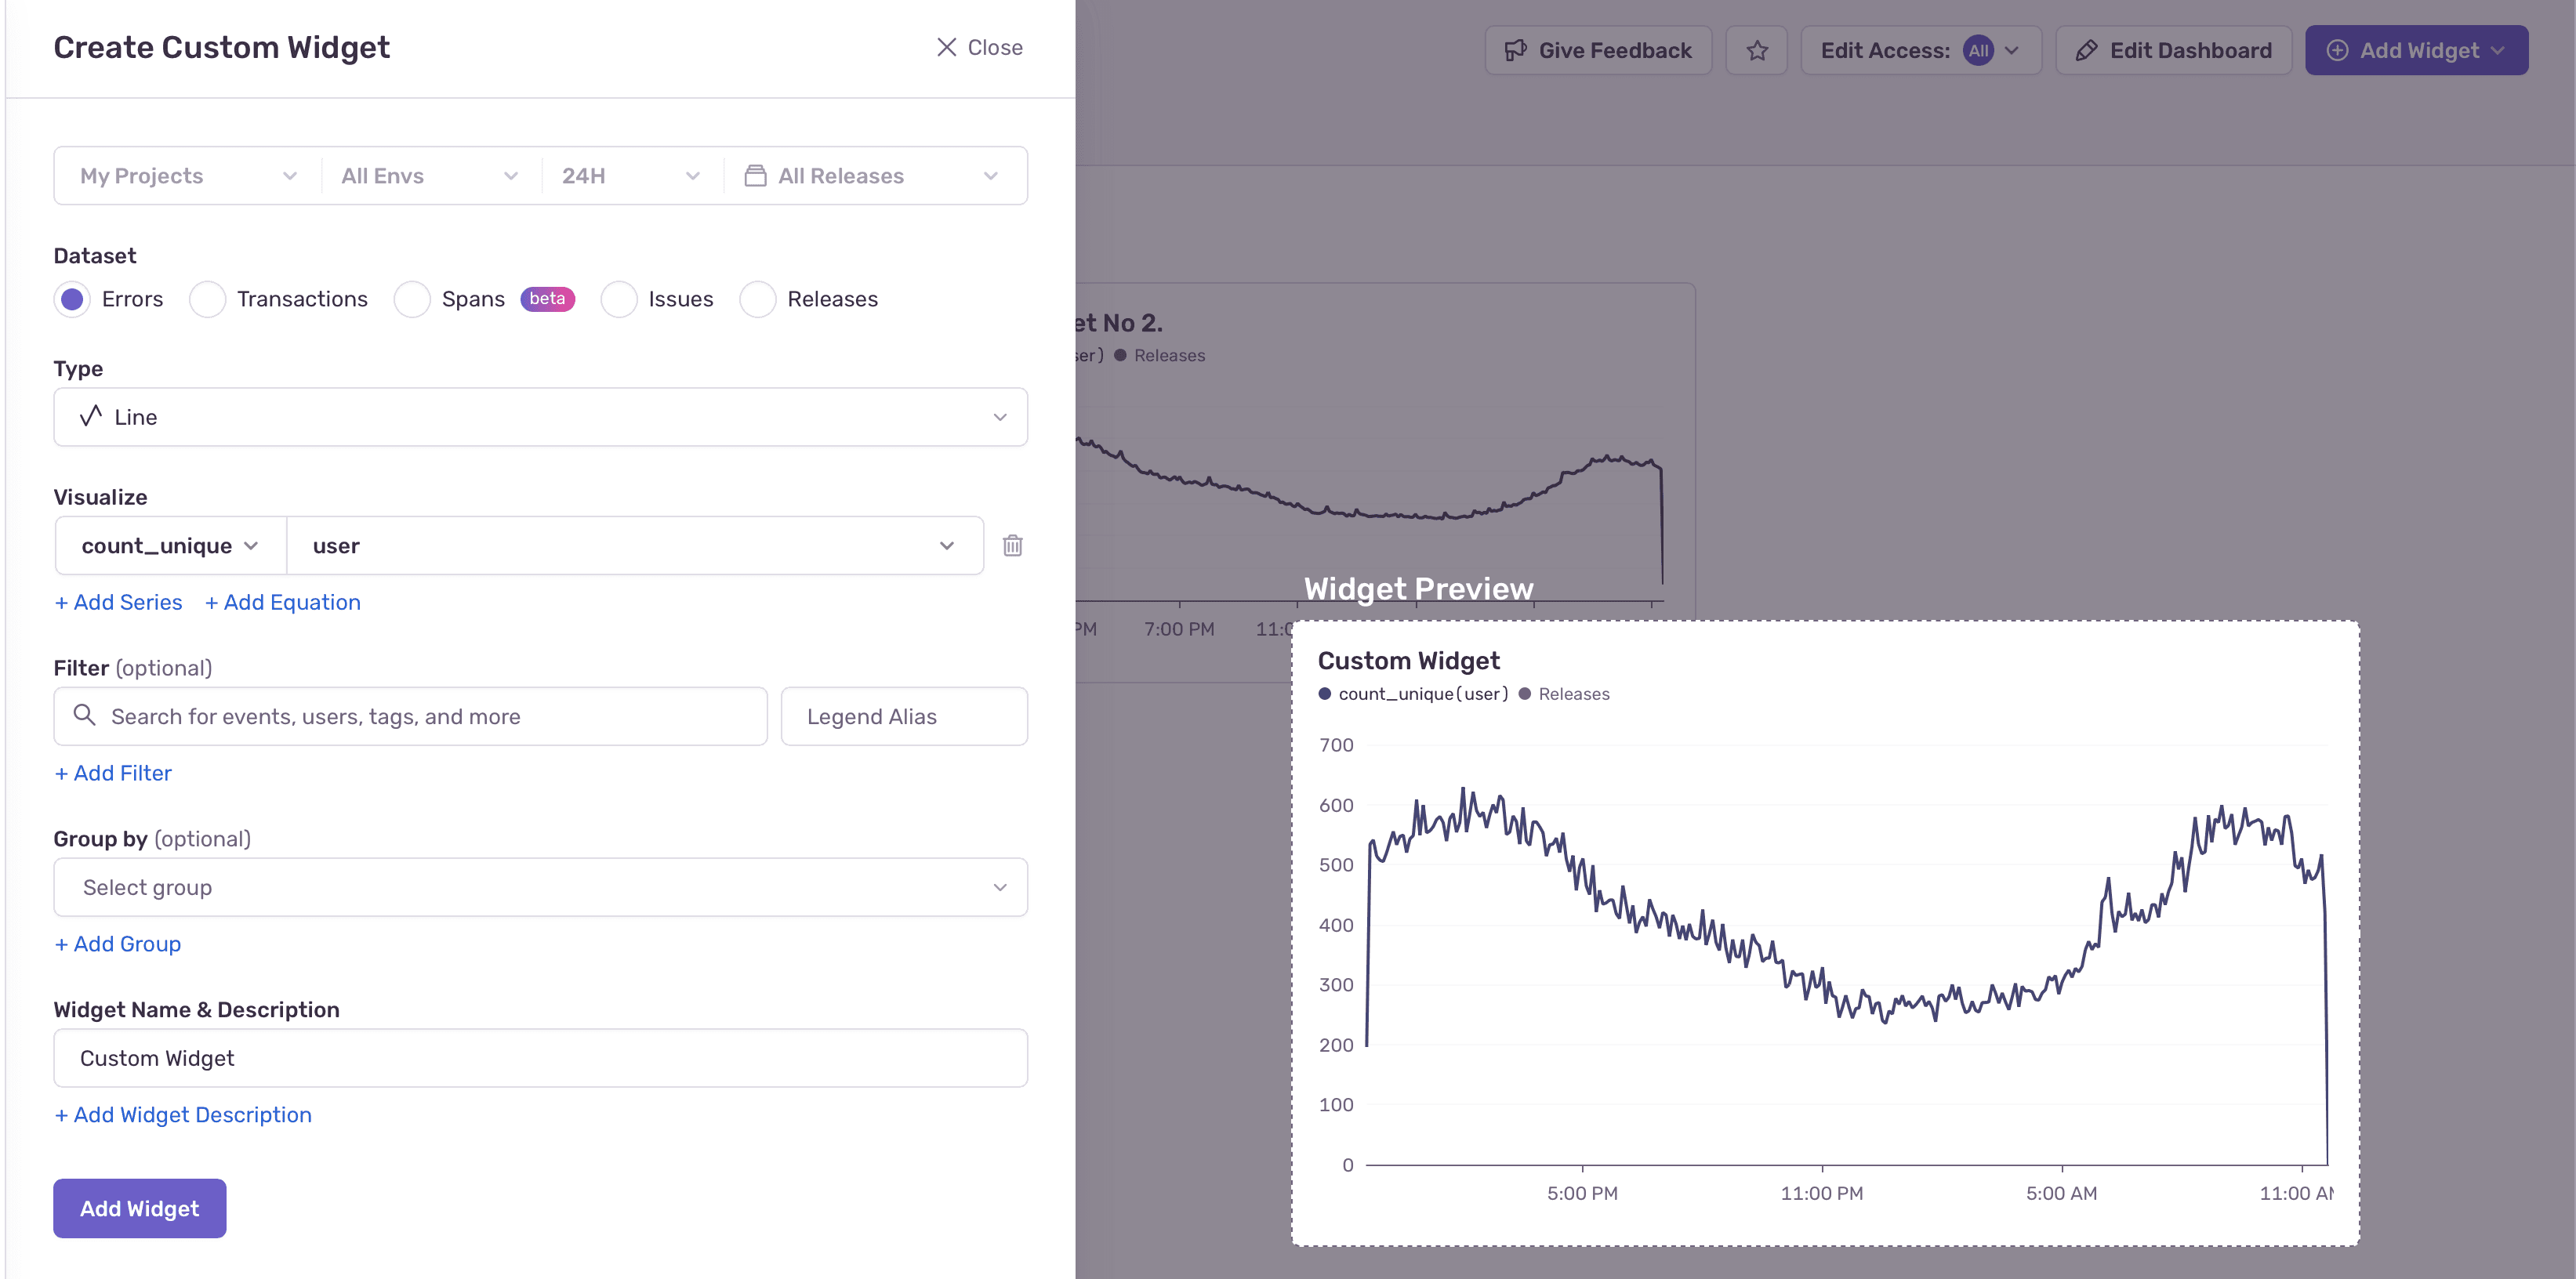Screen dimensions: 2576x1279
Task: Click the line chart icon in Type
Action: [x=91, y=416]
